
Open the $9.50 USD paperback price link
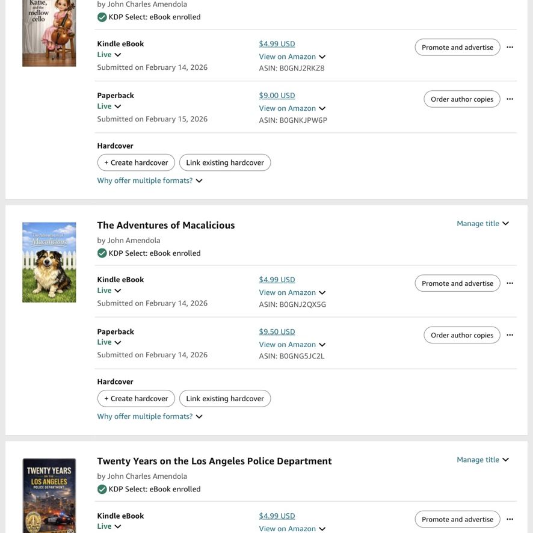(277, 331)
